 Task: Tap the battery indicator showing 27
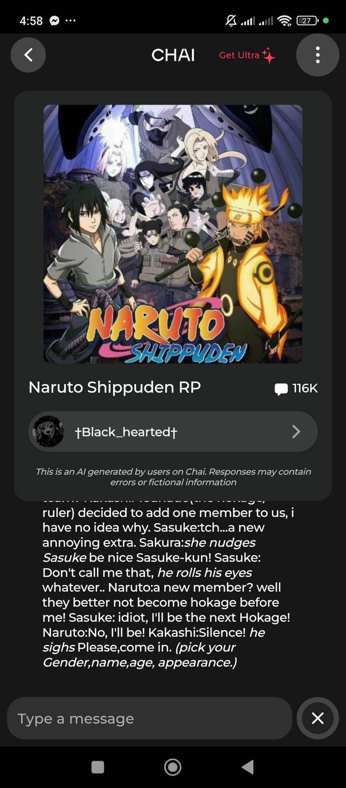tap(307, 21)
